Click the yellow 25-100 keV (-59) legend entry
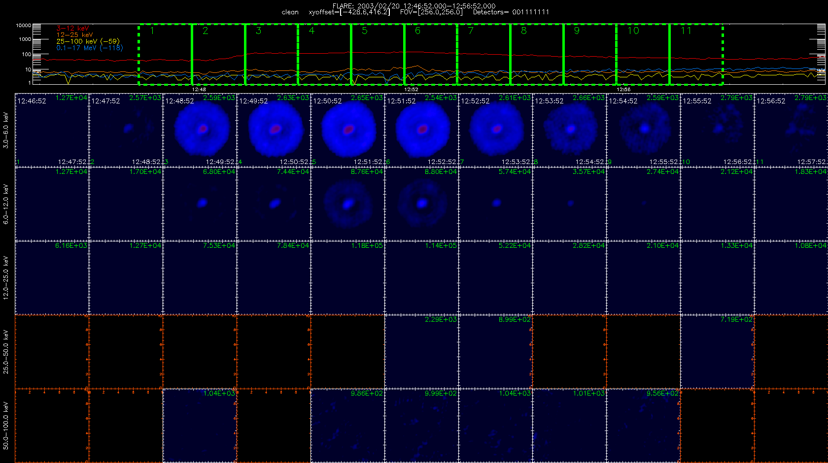828x463 pixels. click(88, 41)
